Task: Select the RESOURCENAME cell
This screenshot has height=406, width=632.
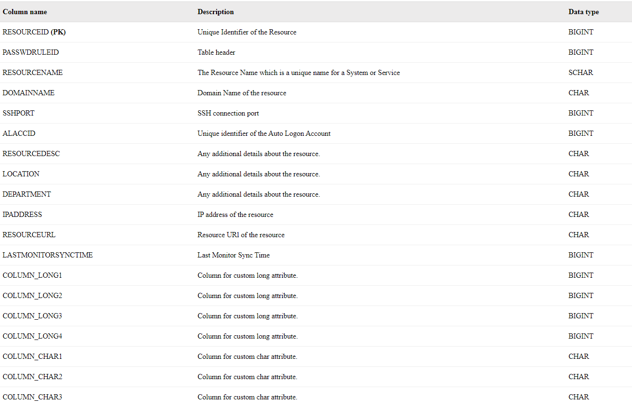Action: coord(33,73)
